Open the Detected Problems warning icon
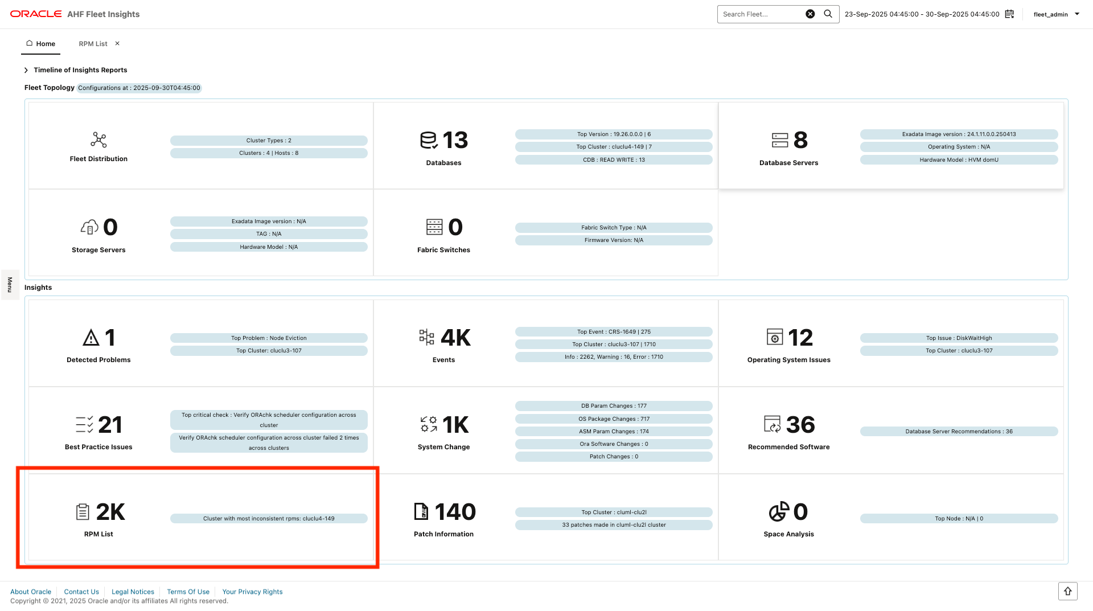Image resolution: width=1093 pixels, height=611 pixels. tap(90, 338)
